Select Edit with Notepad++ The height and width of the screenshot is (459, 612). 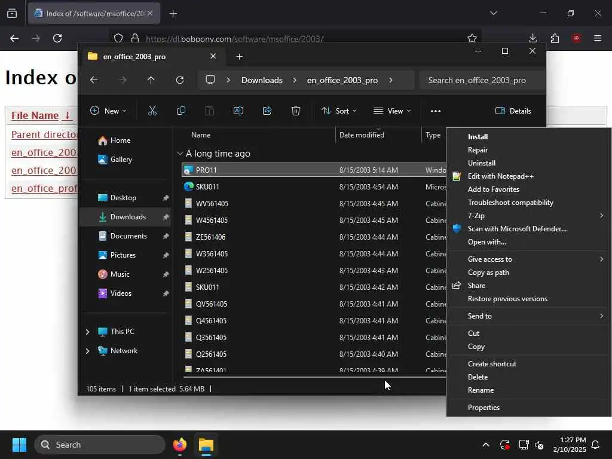tap(501, 176)
